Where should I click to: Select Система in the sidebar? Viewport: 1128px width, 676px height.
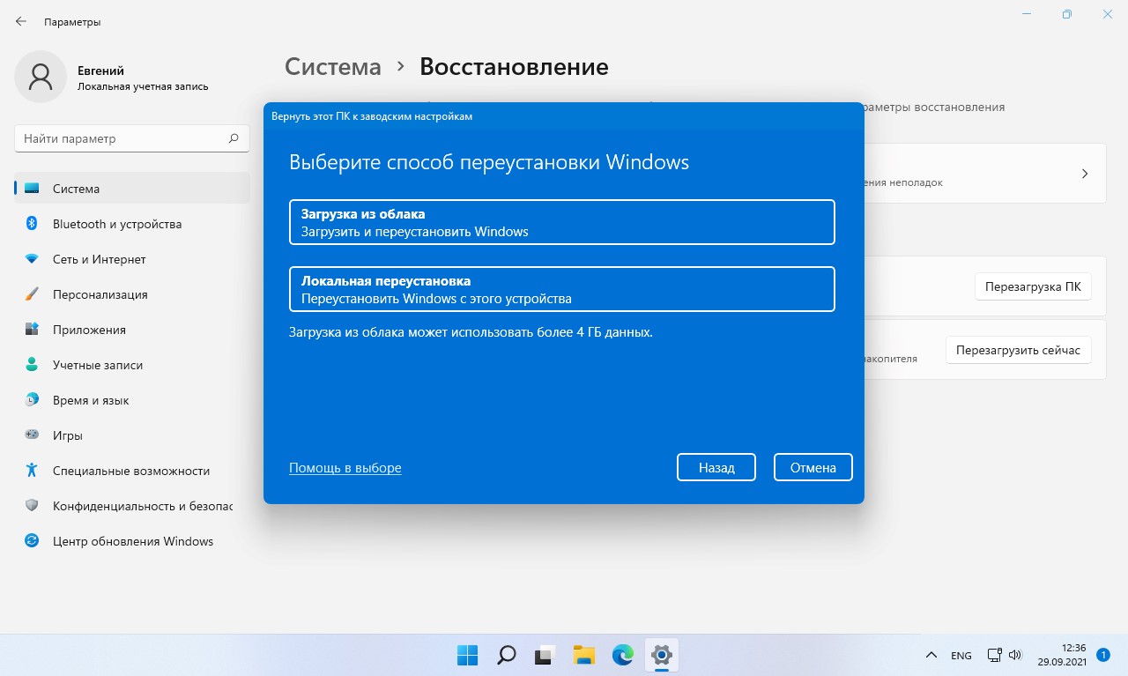tap(132, 189)
